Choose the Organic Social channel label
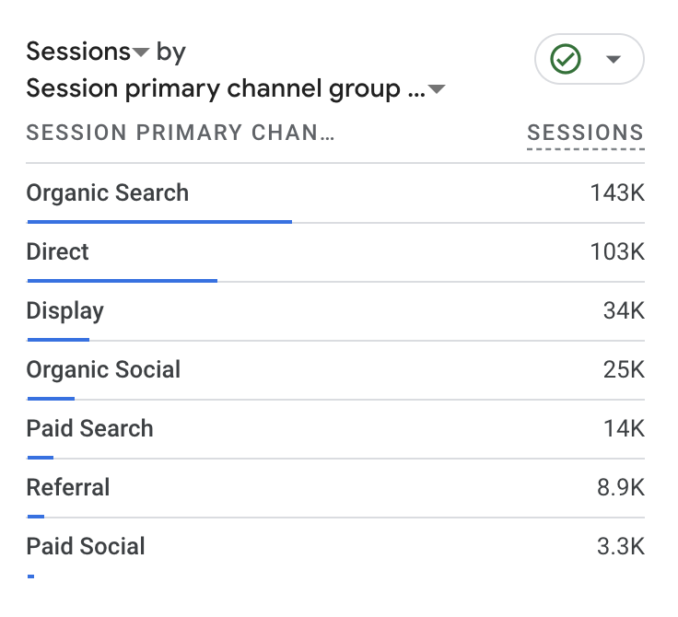 click(103, 370)
